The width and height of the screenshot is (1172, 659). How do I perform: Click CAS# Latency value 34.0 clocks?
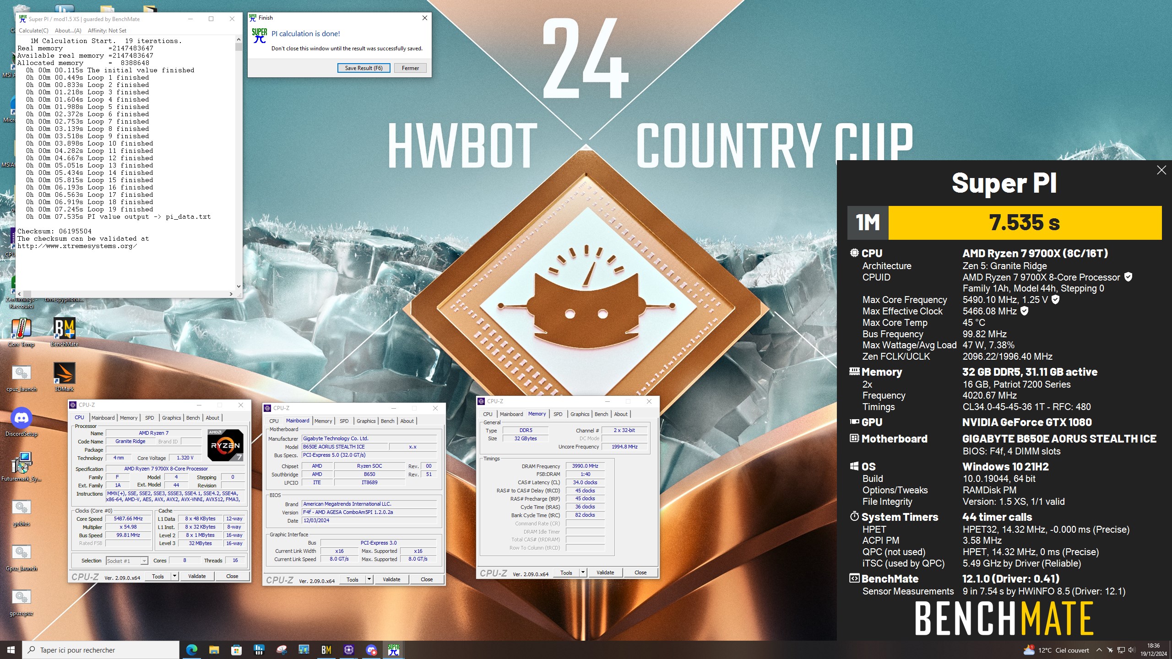click(585, 482)
